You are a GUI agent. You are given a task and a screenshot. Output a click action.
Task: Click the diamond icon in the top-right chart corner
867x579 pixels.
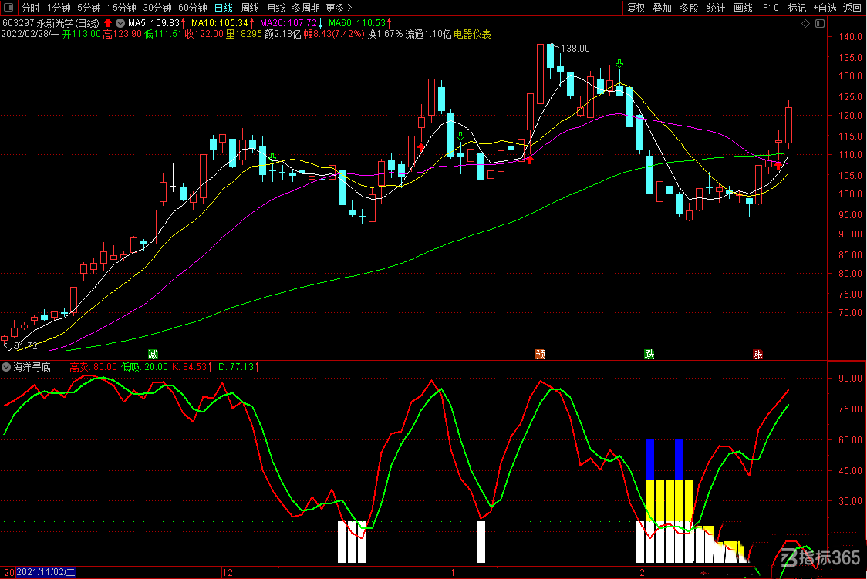[x=805, y=23]
